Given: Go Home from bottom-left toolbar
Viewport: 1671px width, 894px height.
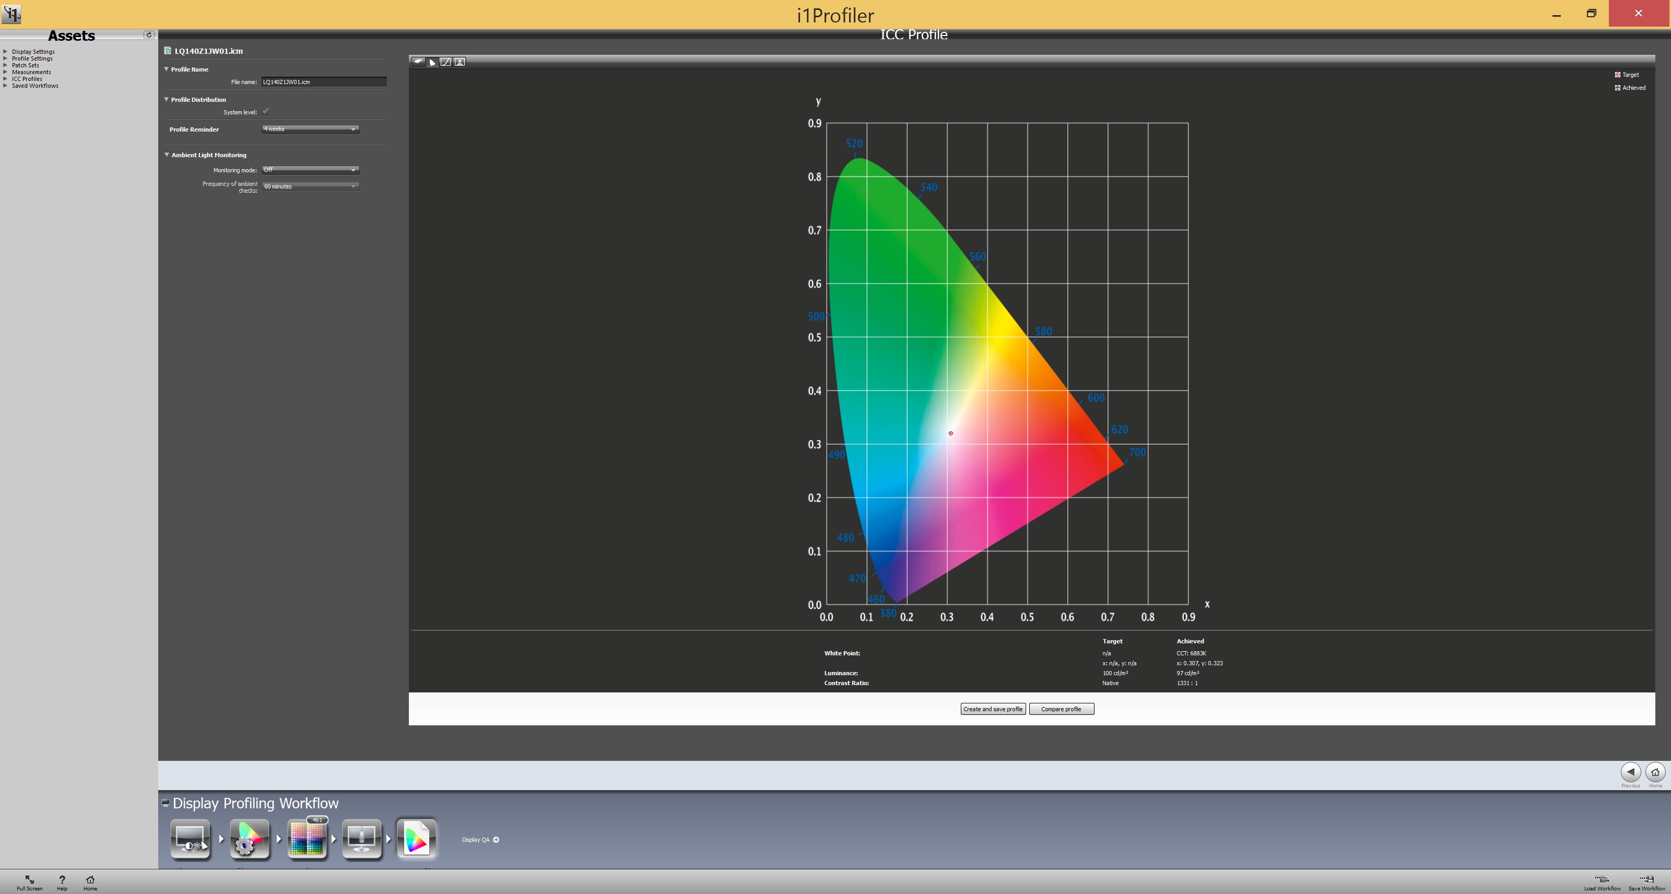Looking at the screenshot, I should [90, 883].
